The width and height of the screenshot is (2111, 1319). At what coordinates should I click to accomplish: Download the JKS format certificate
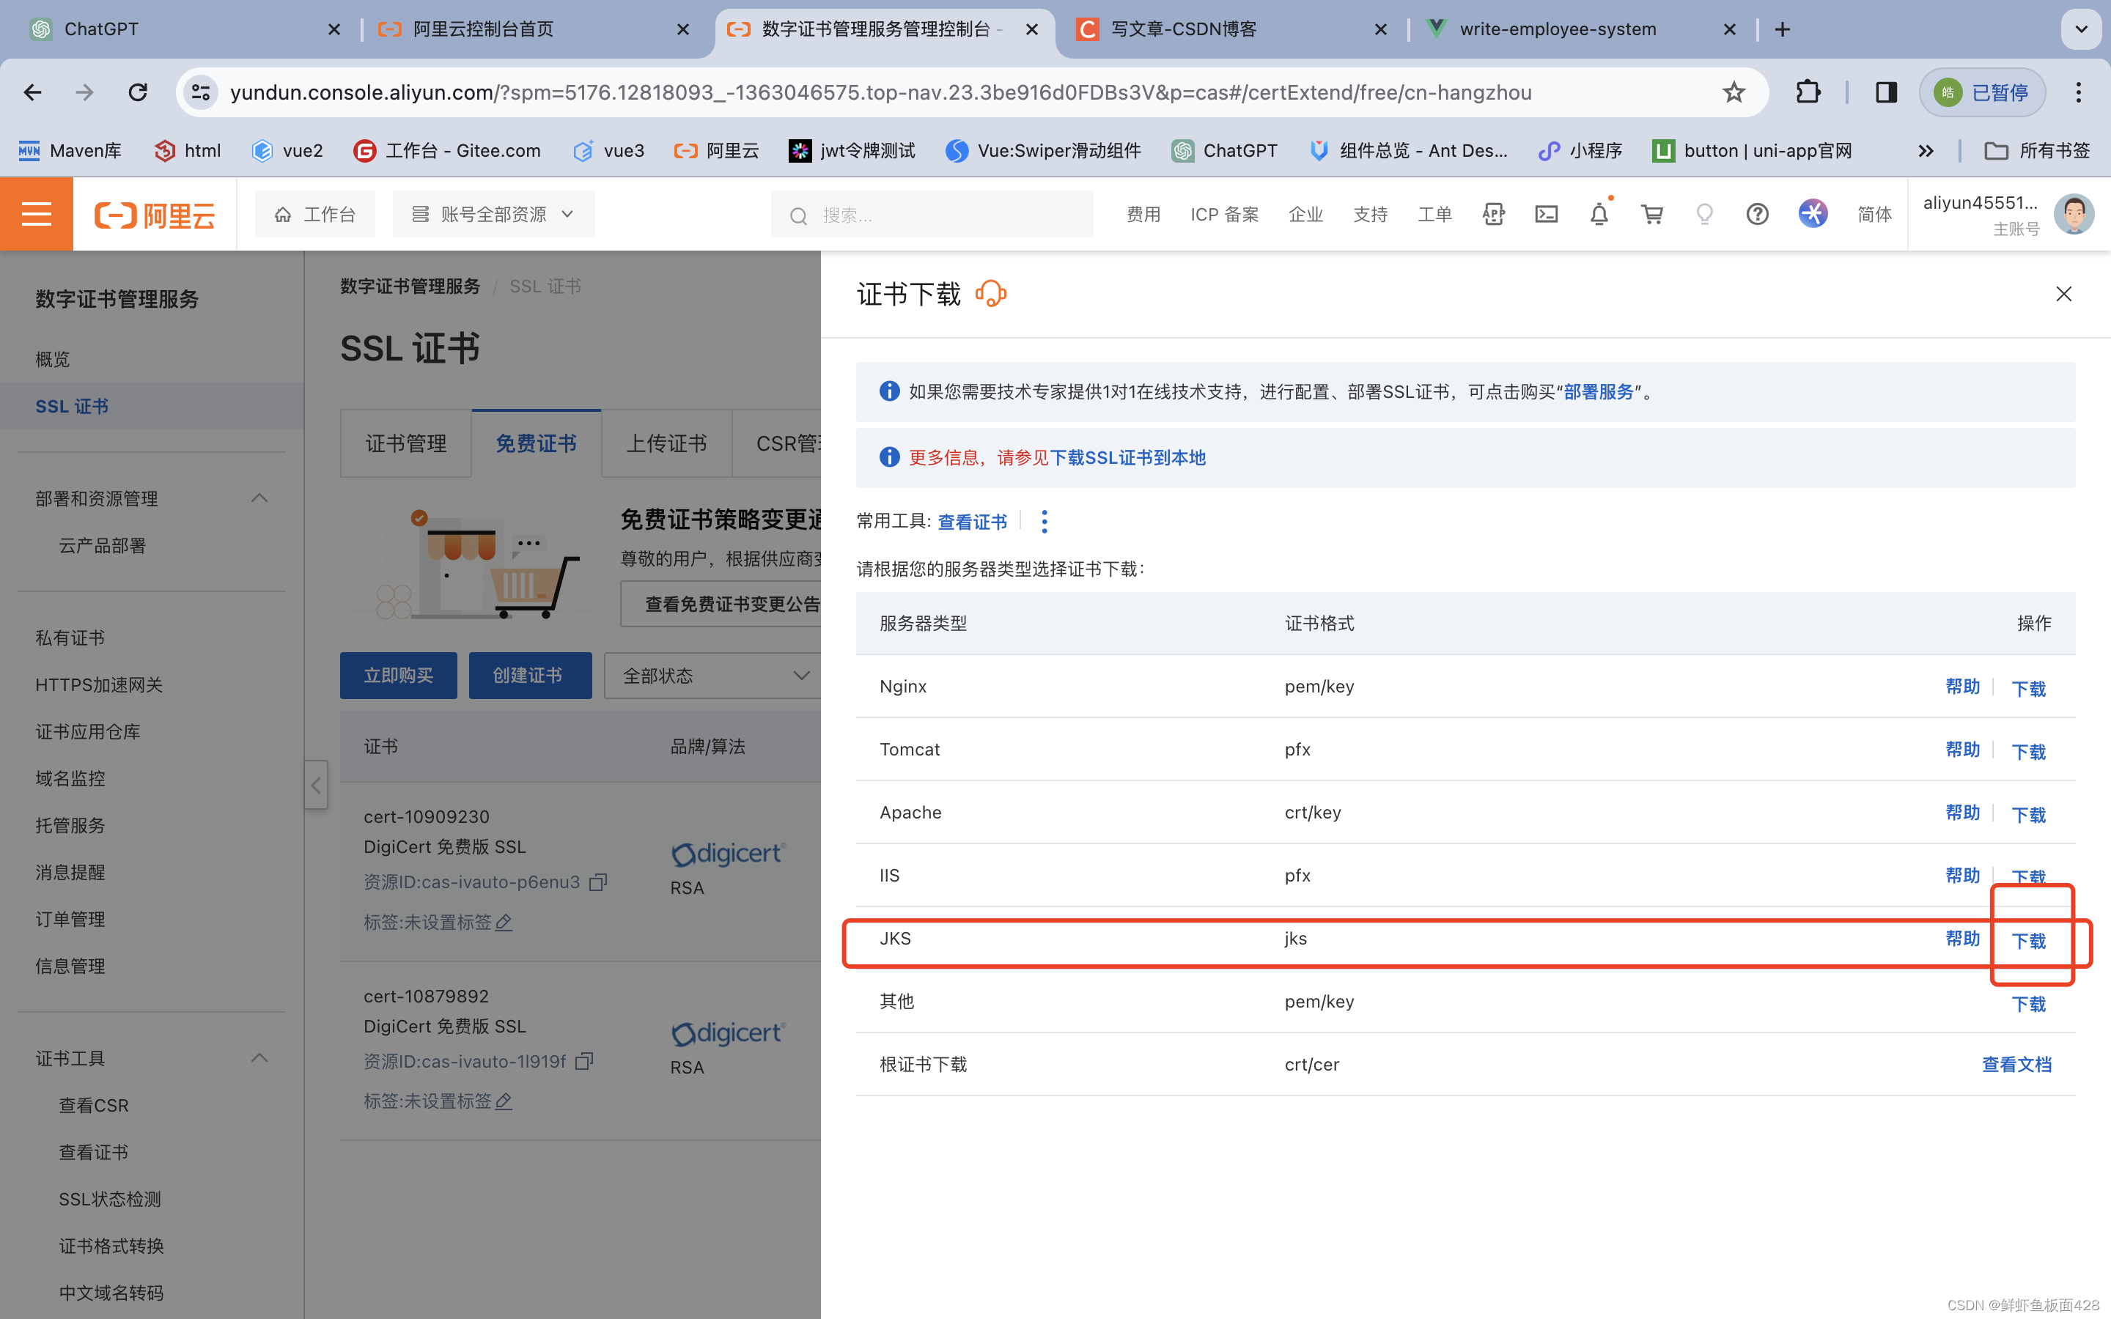point(2028,940)
